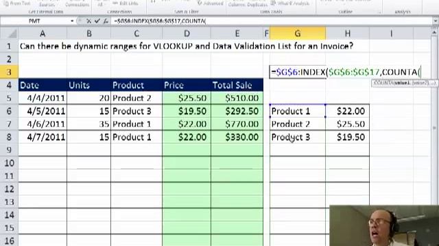Open the Outline group dialog launcher

tap(379, 12)
